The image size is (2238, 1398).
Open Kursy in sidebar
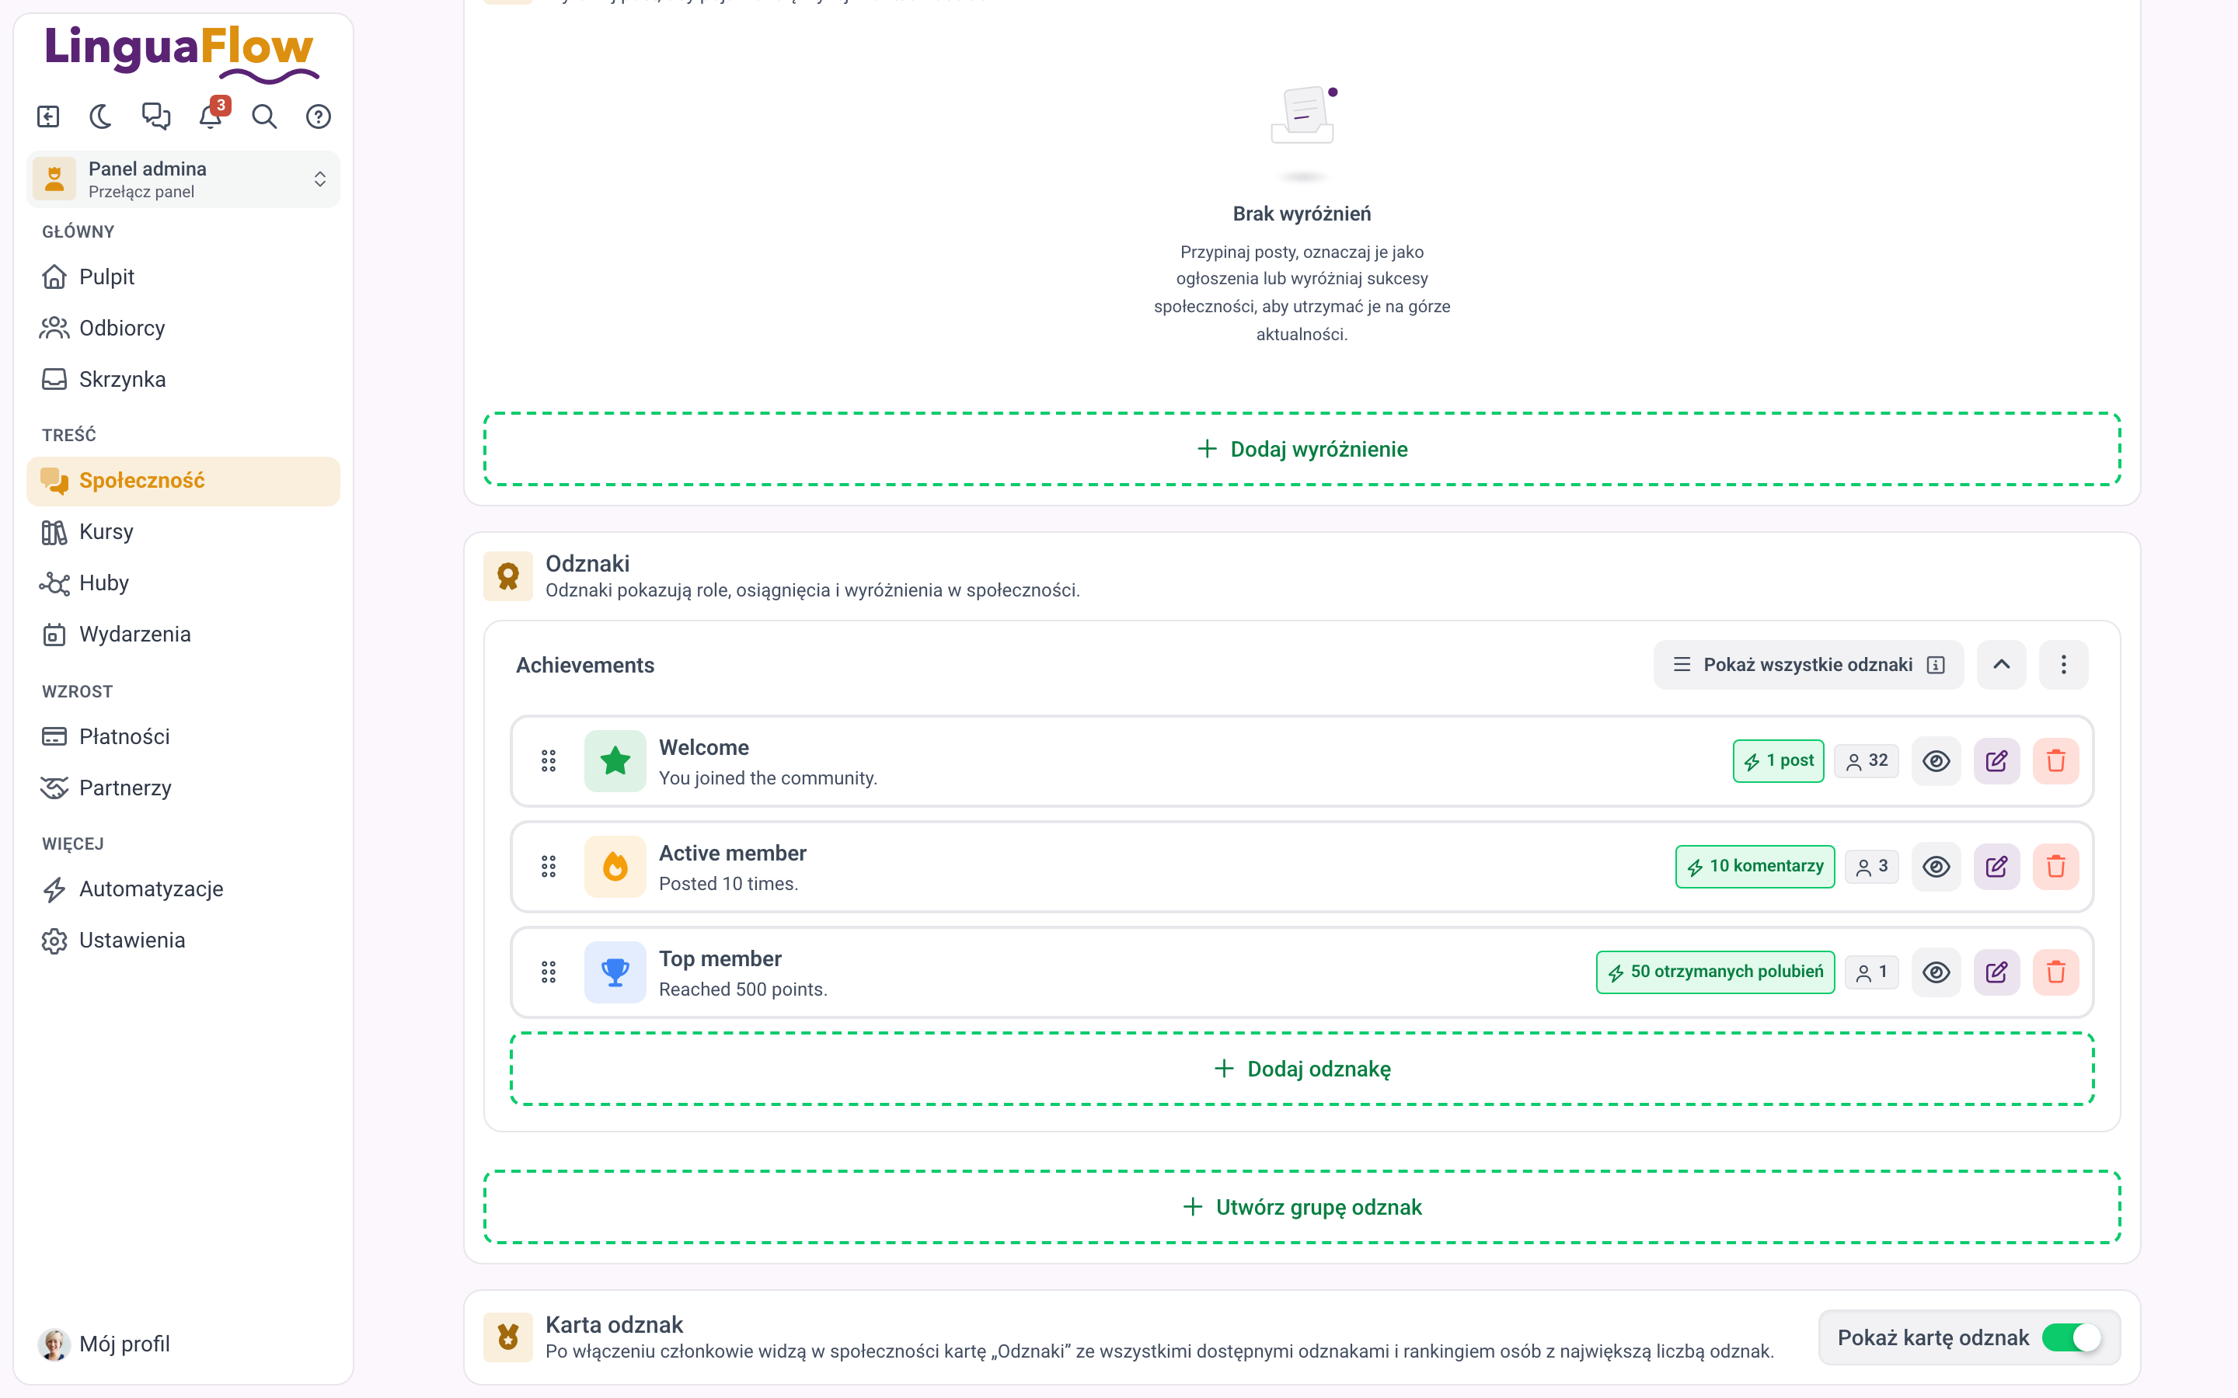point(183,532)
